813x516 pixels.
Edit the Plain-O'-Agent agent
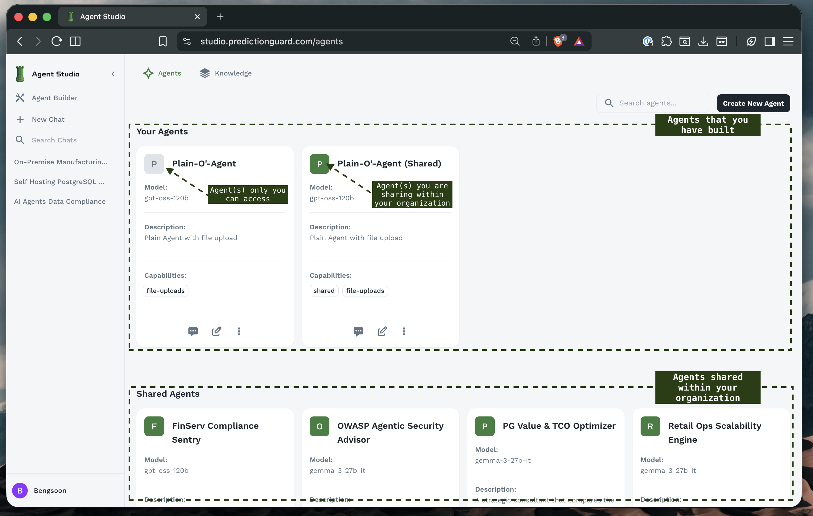pos(217,331)
